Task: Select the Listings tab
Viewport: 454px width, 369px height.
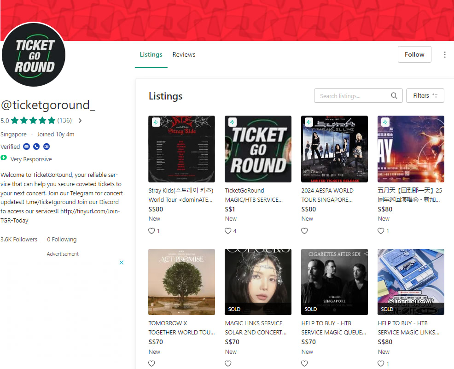Action: tap(151, 54)
